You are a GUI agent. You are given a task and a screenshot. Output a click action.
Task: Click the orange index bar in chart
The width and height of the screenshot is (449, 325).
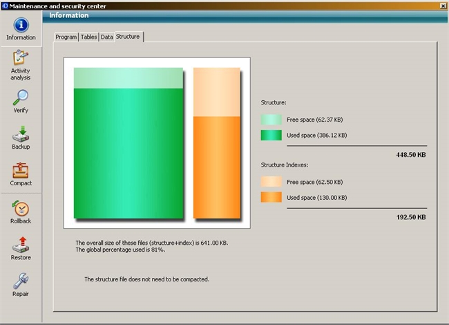click(x=216, y=166)
